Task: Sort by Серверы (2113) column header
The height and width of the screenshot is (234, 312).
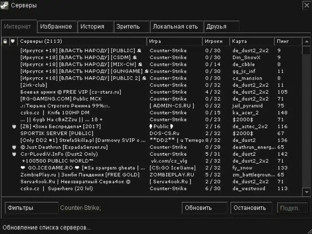Action: (x=82, y=41)
